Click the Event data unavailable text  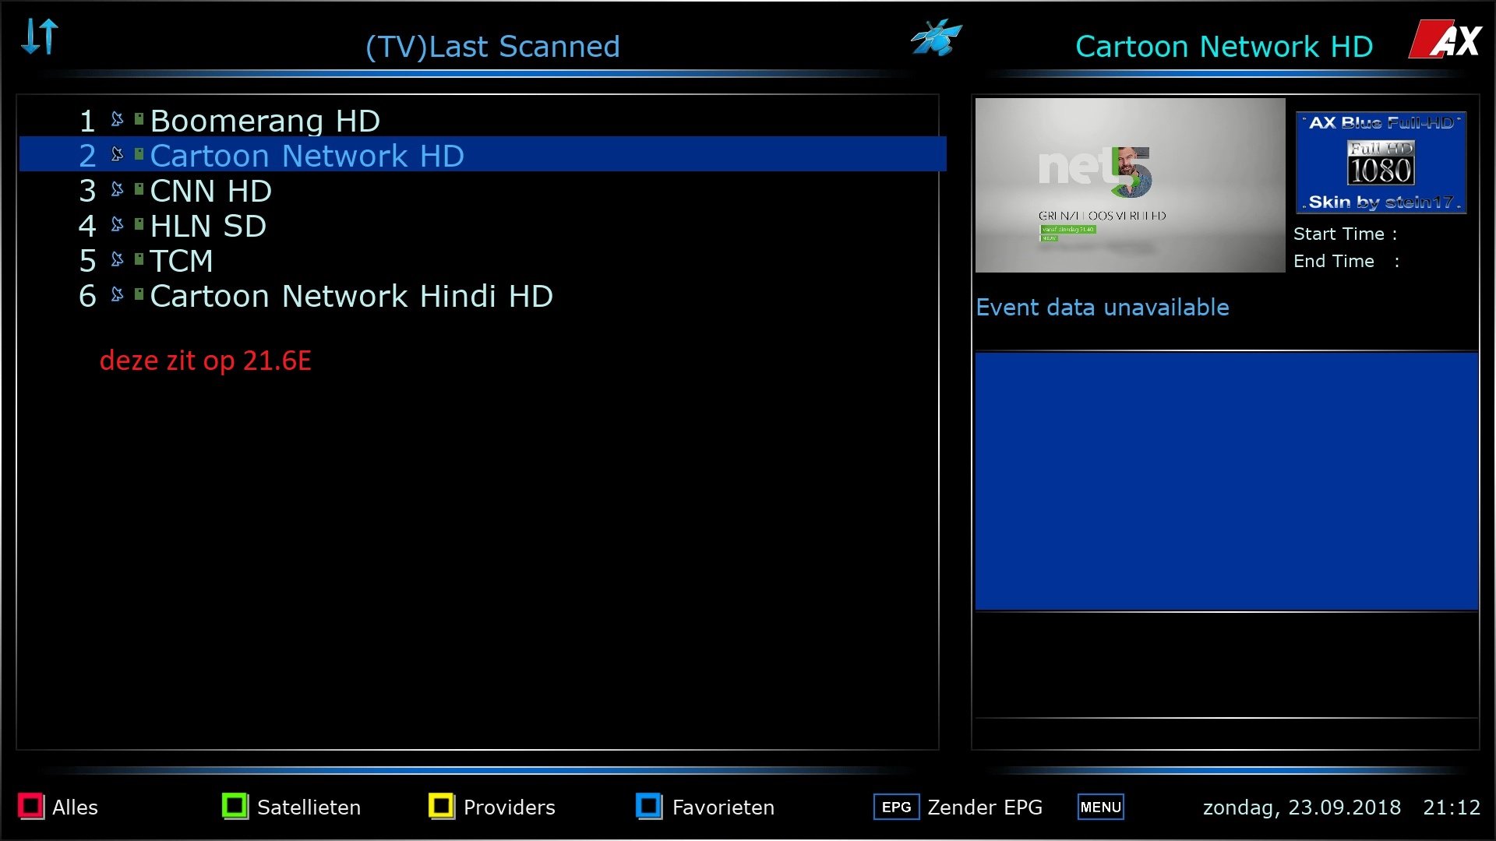[1103, 308]
